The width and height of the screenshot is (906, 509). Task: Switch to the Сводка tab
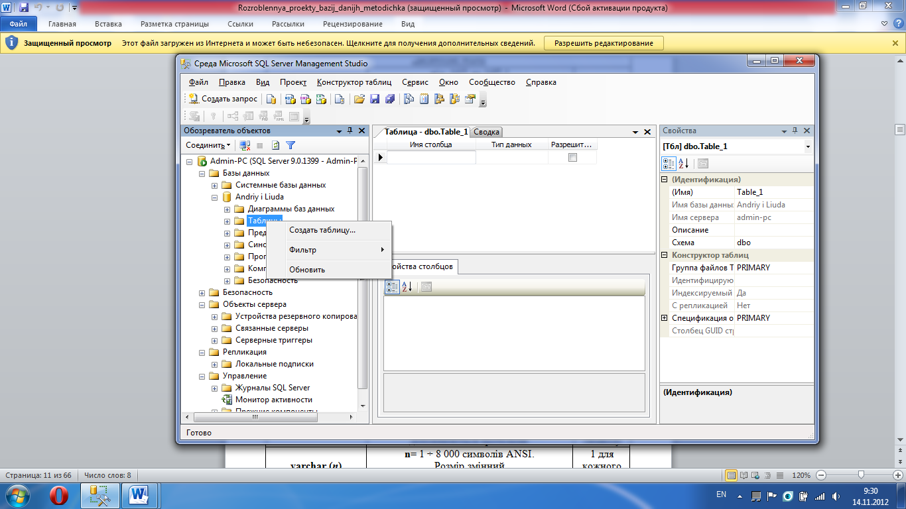[x=487, y=133]
